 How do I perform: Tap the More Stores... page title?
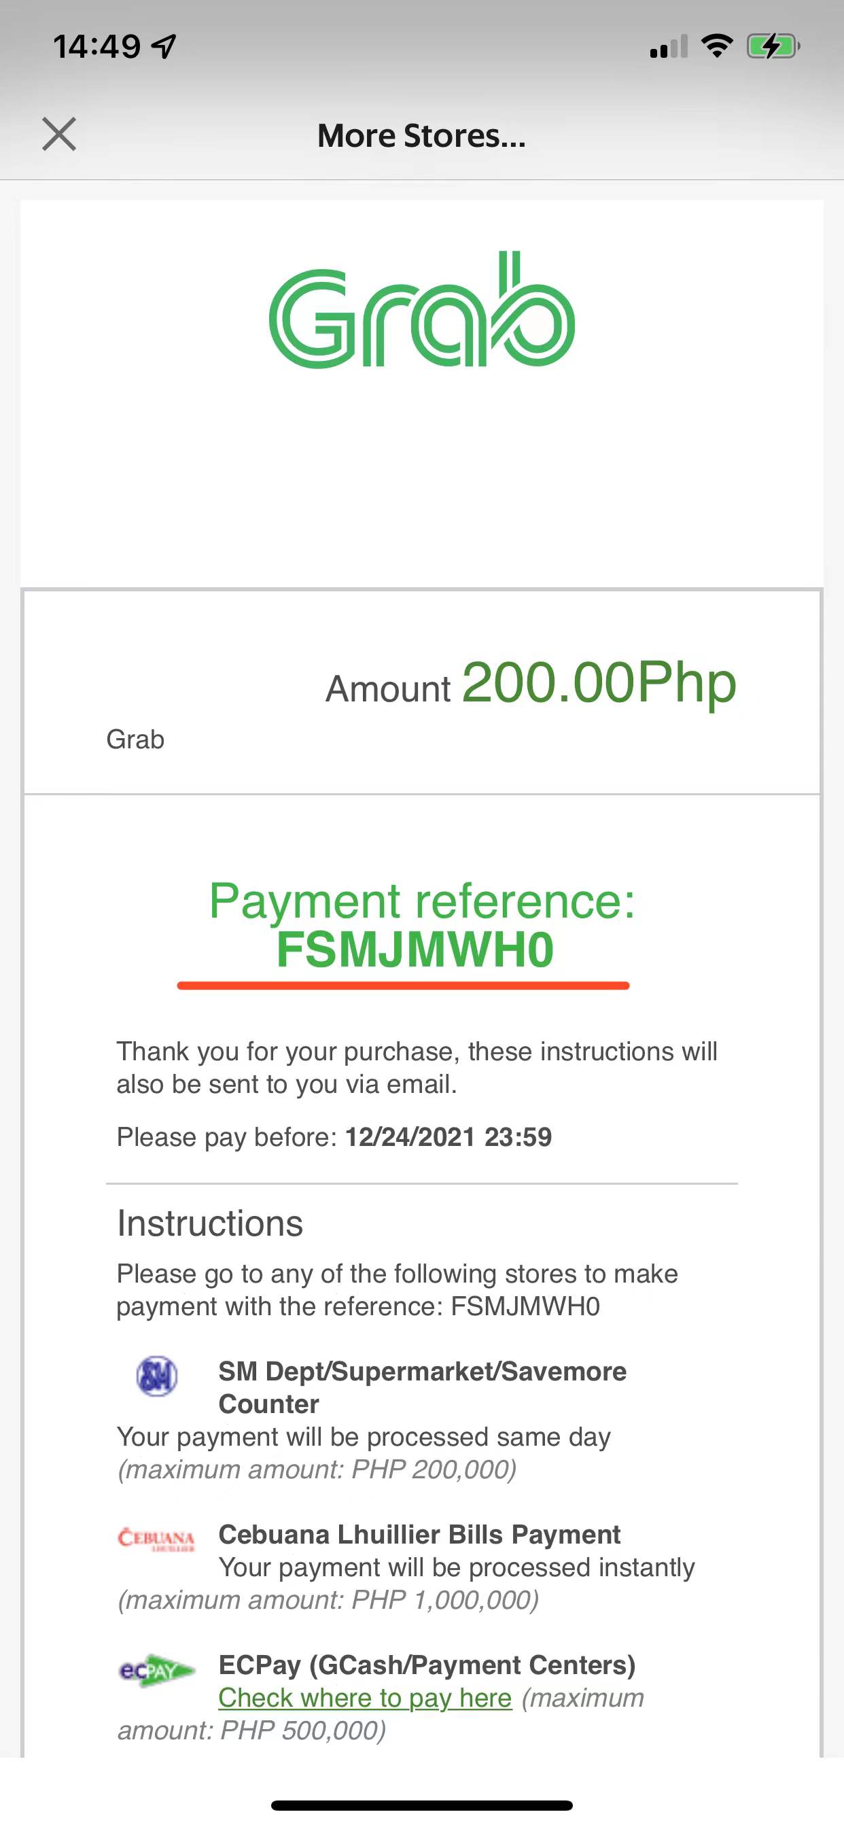421,135
